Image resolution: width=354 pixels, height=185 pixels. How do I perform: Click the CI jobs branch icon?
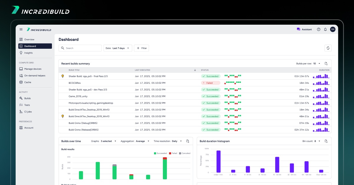tap(21, 112)
